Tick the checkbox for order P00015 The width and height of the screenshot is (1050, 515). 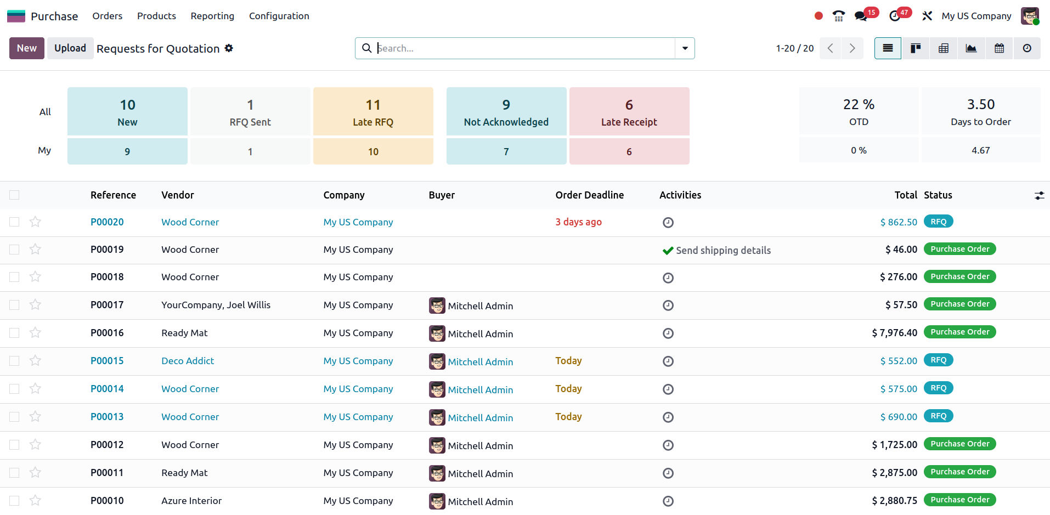tap(14, 361)
